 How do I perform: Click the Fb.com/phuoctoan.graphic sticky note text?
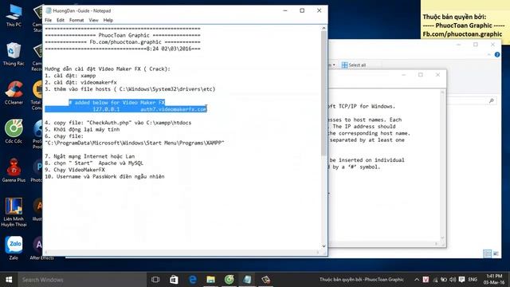pyautogui.click(x=462, y=33)
